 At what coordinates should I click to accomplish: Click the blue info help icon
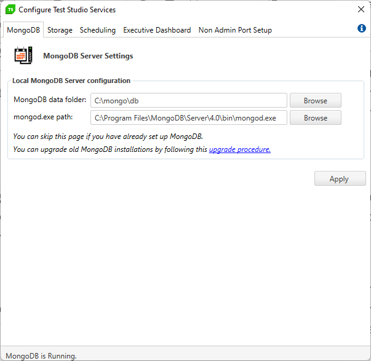pyautogui.click(x=361, y=28)
